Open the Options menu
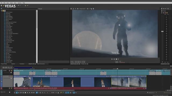 pos(20,3)
